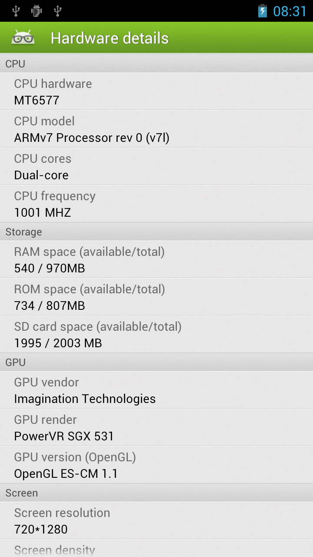Screen dimensions: 313x557
Task: Select the CPU hardware MT6577 row
Action: point(156,91)
